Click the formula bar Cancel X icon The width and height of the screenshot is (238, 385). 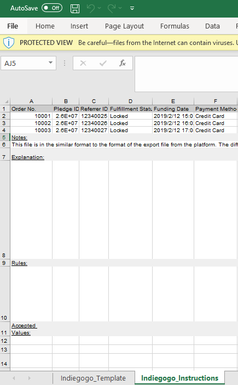coord(83,64)
